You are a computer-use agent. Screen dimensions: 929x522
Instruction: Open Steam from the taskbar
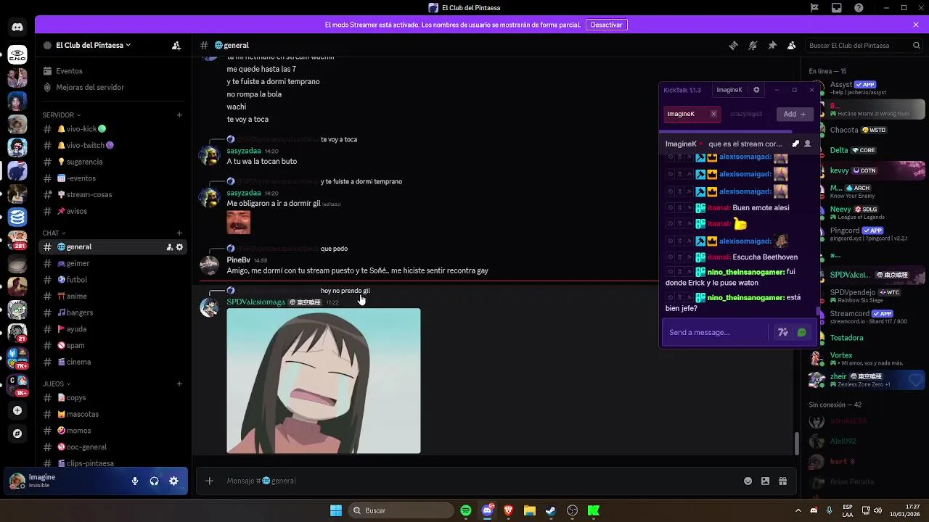click(551, 510)
